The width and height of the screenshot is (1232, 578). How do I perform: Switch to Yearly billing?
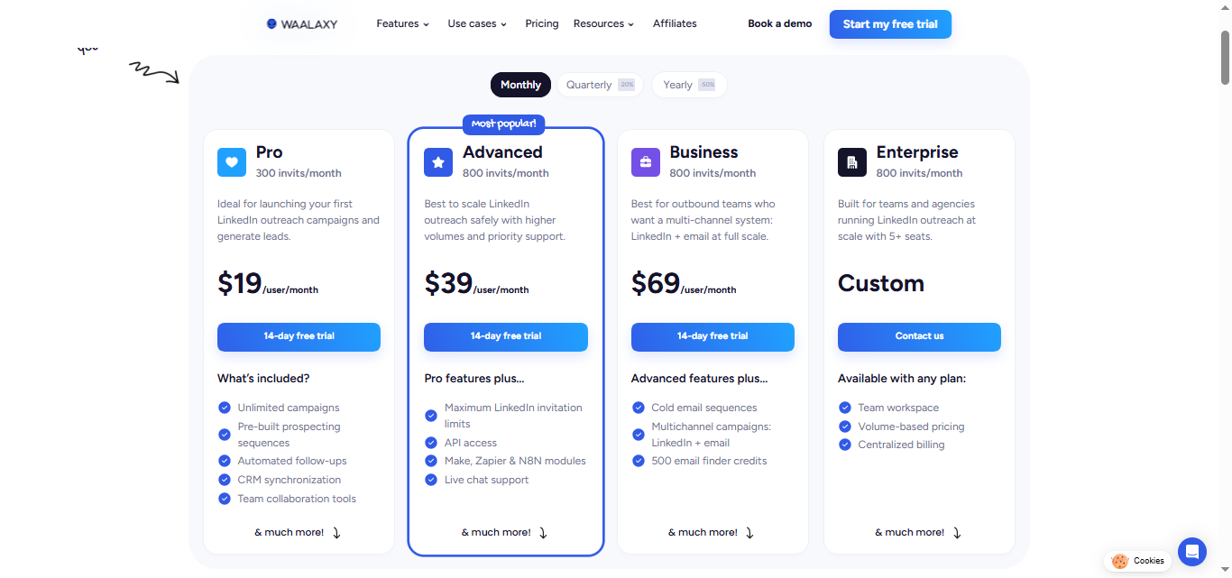point(689,85)
